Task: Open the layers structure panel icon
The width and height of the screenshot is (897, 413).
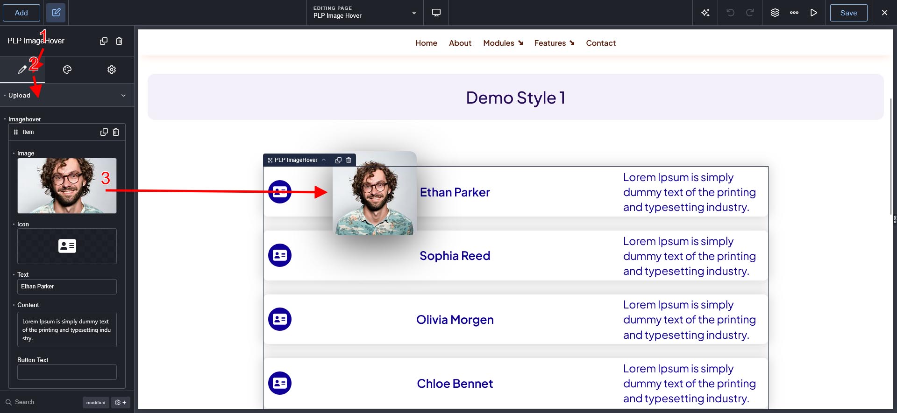Action: [x=775, y=13]
